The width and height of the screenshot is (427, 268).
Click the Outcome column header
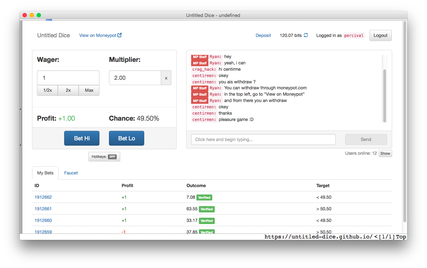[x=196, y=185]
